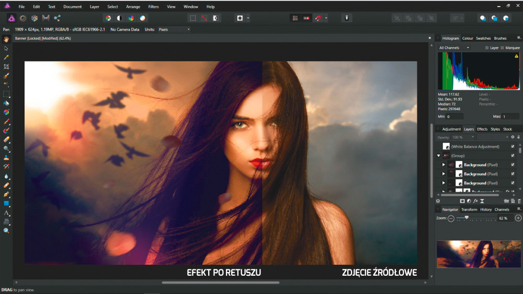Switch to the Develop persona
The width and height of the screenshot is (523, 294).
(35, 18)
